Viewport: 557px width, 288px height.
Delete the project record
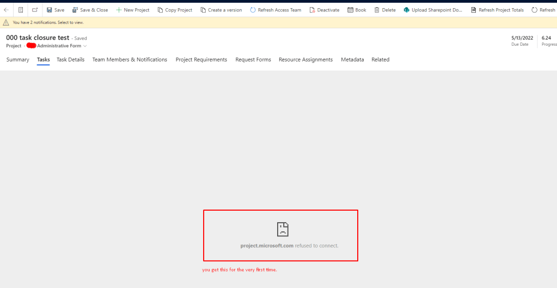click(x=385, y=10)
